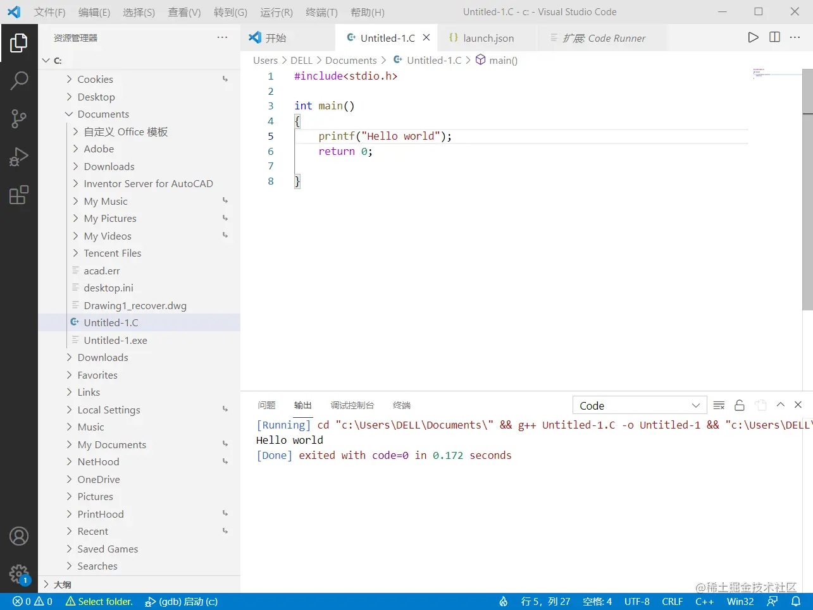This screenshot has height=610, width=813.
Task: Open the Source Control view
Action: 19,119
